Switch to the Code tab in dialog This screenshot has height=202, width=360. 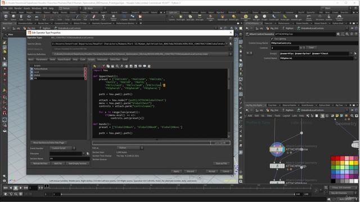coord(83,59)
